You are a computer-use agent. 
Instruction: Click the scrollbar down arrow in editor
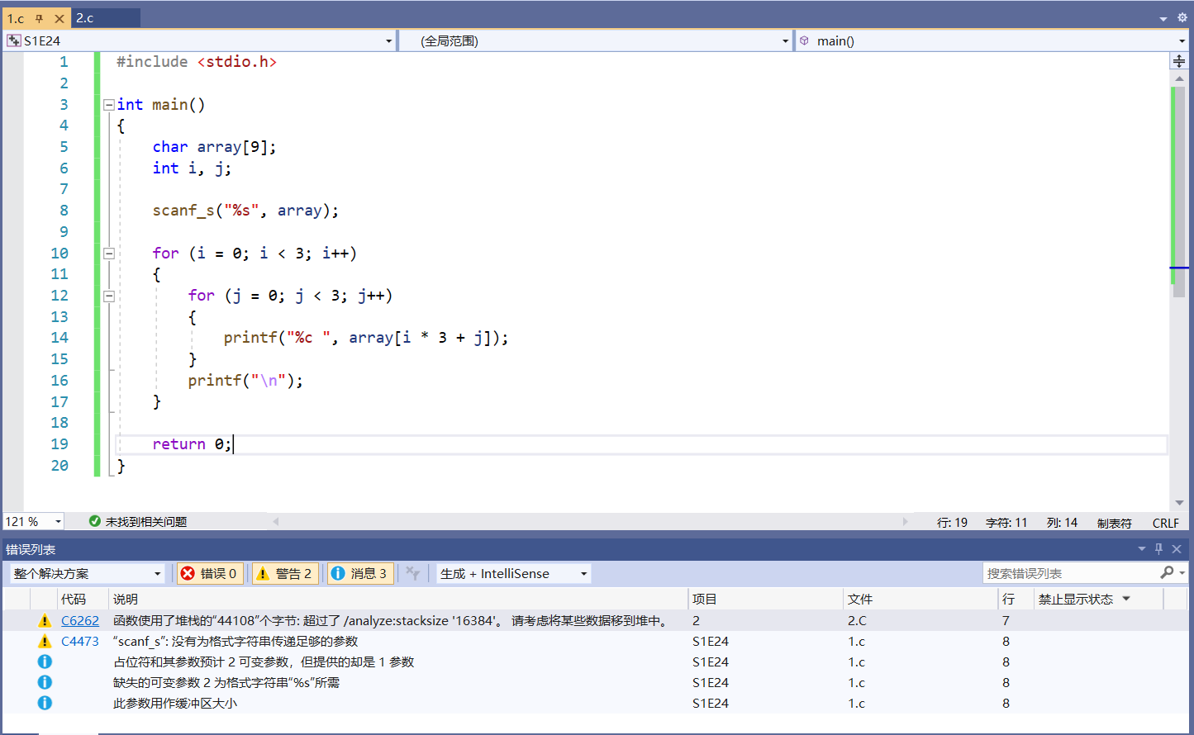point(1179,503)
